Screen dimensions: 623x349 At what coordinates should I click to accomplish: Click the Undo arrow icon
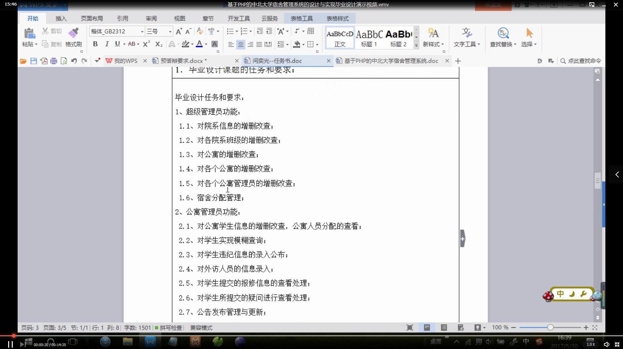click(x=74, y=61)
